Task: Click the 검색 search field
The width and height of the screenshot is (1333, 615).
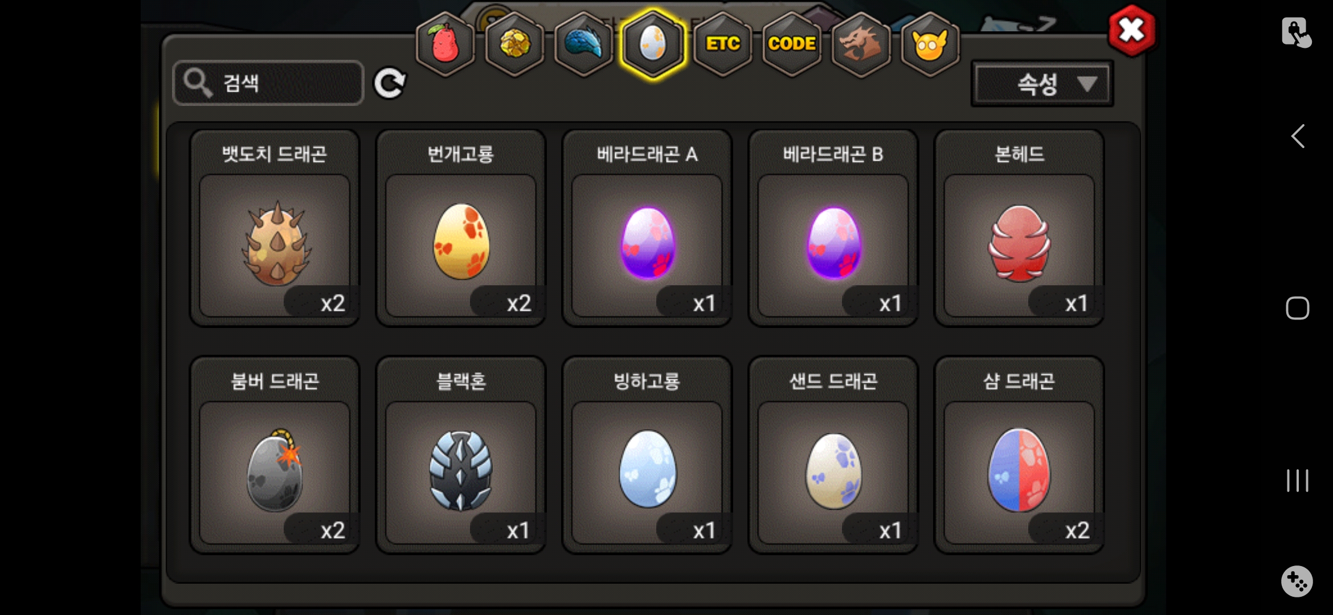Action: click(268, 83)
